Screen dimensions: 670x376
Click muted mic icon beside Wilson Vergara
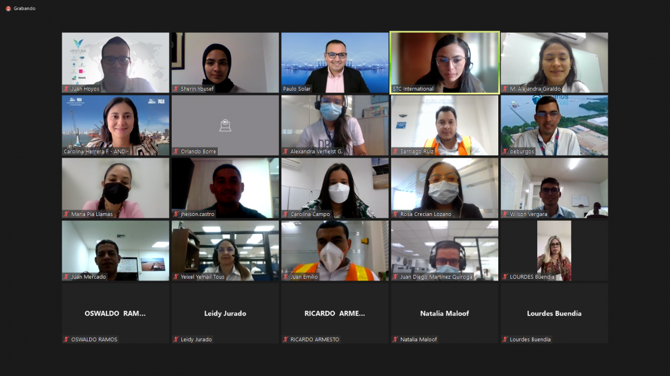505,214
